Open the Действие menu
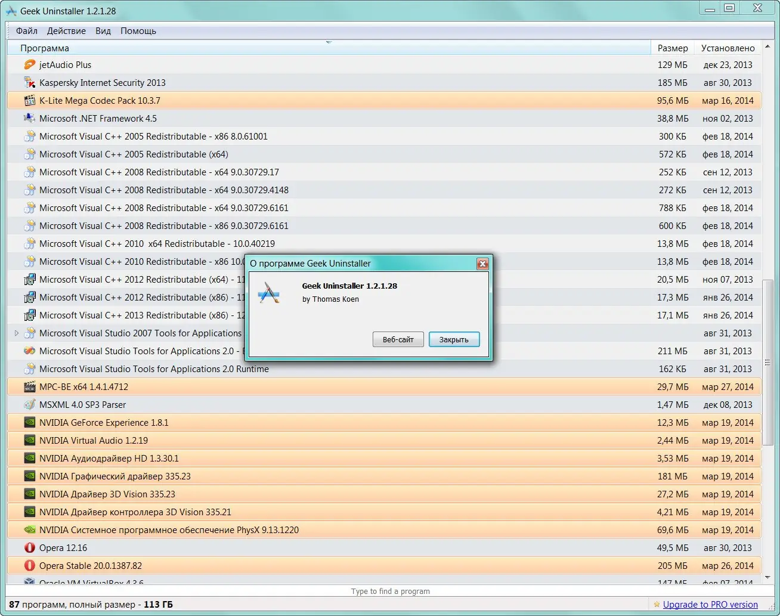Viewport: 780px width, 616px height. [x=66, y=30]
